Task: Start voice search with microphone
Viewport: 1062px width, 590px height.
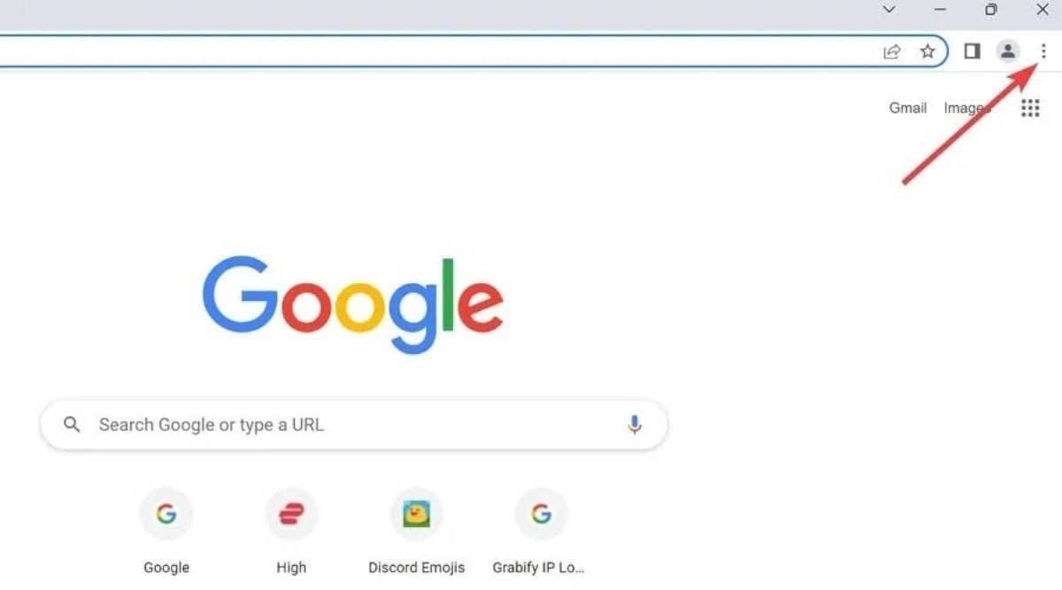Action: pyautogui.click(x=635, y=425)
